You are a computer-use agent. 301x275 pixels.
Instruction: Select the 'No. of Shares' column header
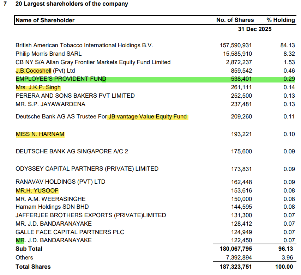(235, 20)
